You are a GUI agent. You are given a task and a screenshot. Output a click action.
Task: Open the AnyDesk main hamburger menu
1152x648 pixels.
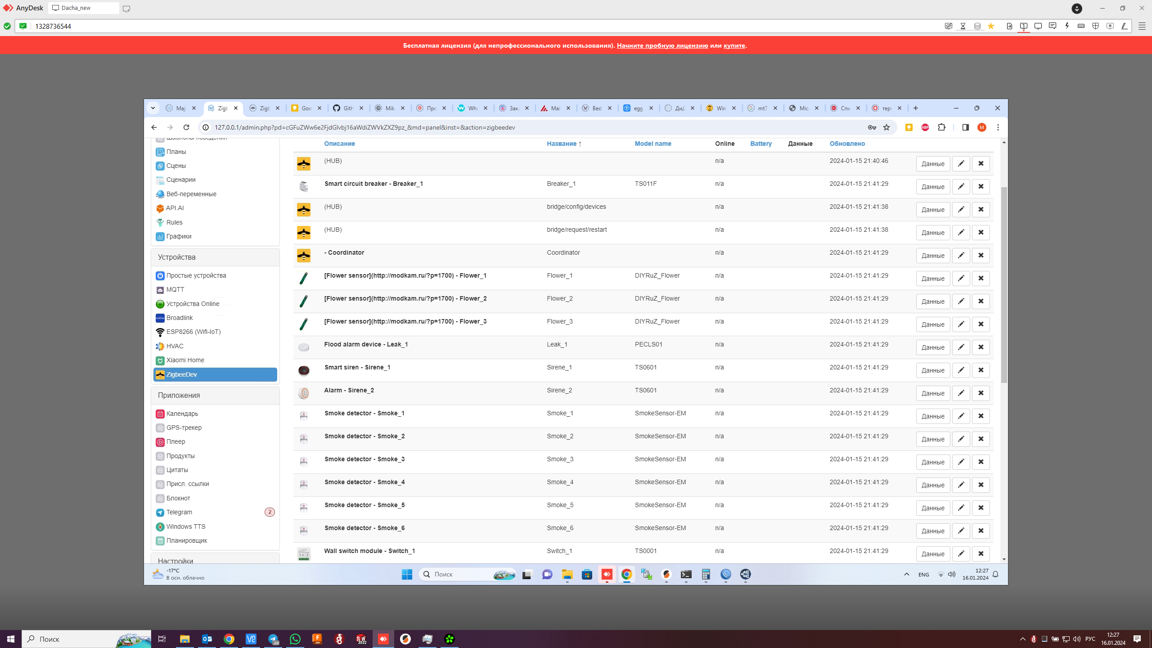(1142, 26)
